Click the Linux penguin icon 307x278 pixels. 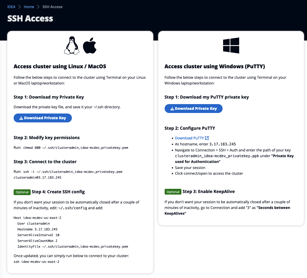(72, 46)
